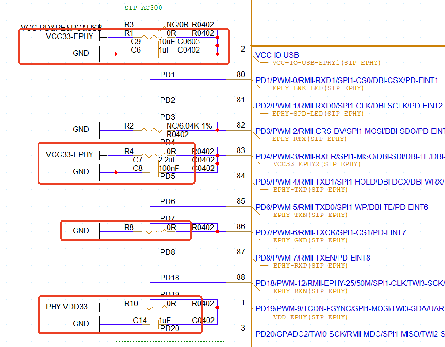The width and height of the screenshot is (445, 347).
Task: Click the PD1 net label
Action: pyautogui.click(x=167, y=75)
